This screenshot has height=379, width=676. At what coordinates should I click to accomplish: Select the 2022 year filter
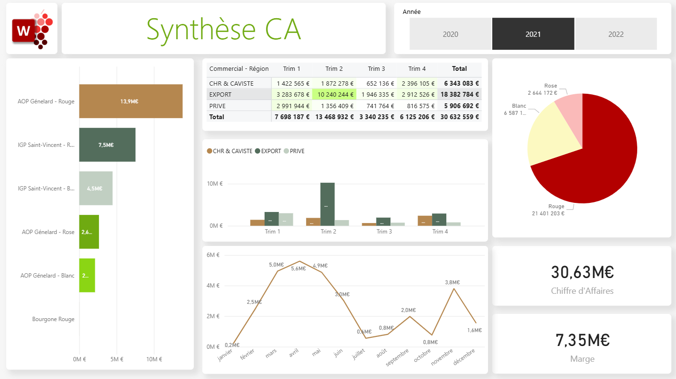[616, 34]
